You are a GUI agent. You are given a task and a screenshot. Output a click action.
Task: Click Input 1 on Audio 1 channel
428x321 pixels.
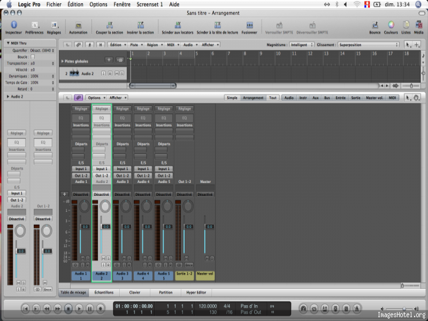pyautogui.click(x=81, y=169)
